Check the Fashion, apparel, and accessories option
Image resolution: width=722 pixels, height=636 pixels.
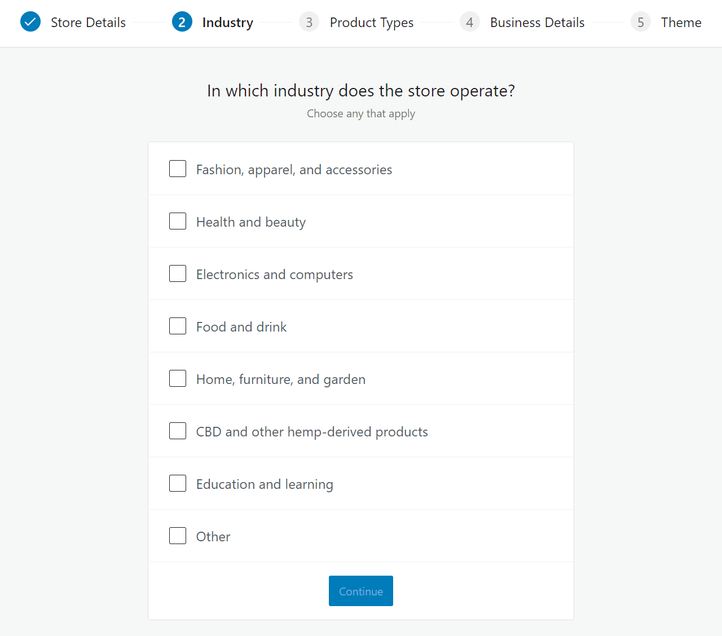178,168
